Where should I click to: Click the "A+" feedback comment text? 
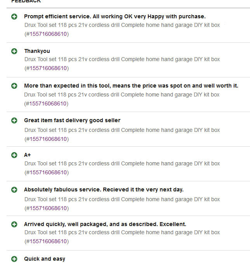[28, 155]
